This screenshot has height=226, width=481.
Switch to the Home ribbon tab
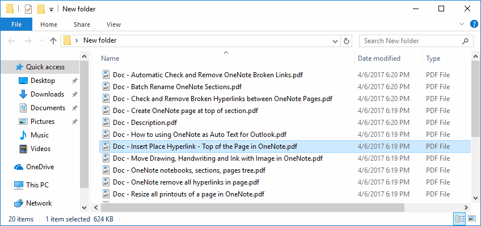tap(49, 24)
